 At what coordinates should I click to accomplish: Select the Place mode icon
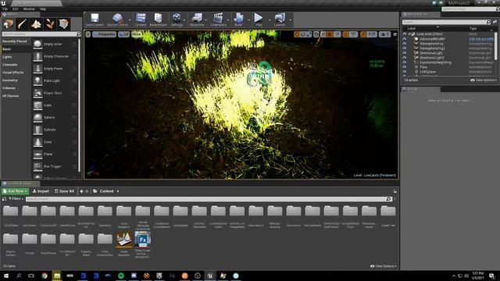click(x=9, y=24)
